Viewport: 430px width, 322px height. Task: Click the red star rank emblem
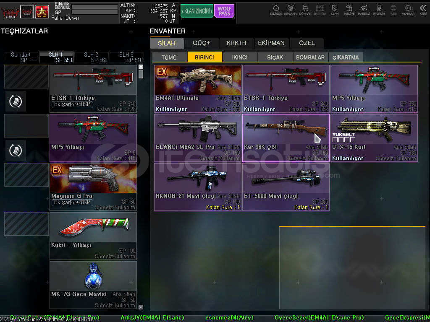tap(42, 11)
